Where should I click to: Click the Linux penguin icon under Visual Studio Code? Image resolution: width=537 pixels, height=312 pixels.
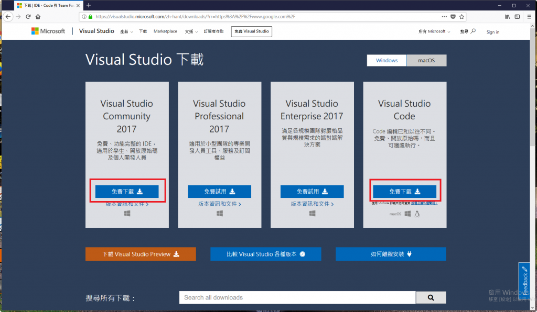point(417,214)
